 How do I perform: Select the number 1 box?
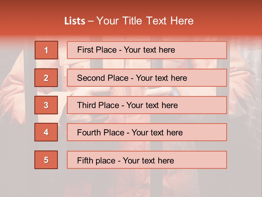coord(46,50)
